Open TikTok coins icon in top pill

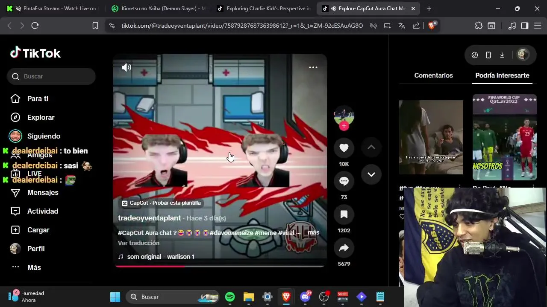click(475, 55)
